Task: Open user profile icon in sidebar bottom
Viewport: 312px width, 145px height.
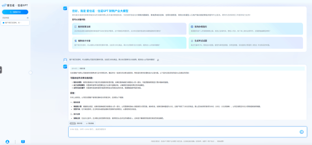Action: click(7, 142)
